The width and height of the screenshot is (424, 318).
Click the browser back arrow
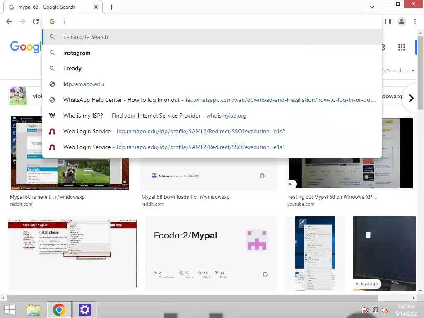click(9, 22)
